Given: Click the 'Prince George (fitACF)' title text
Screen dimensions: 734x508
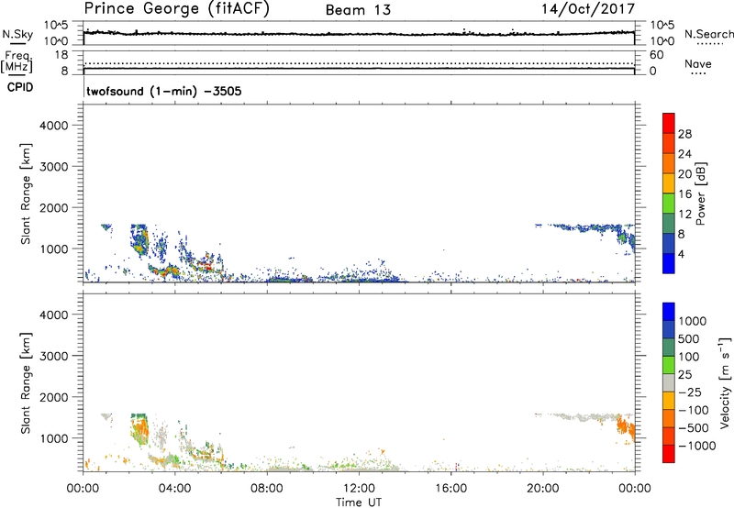Looking at the screenshot, I should [x=176, y=9].
